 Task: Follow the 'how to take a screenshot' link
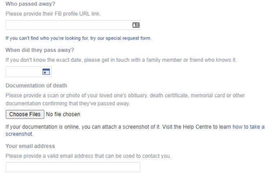click(248, 127)
